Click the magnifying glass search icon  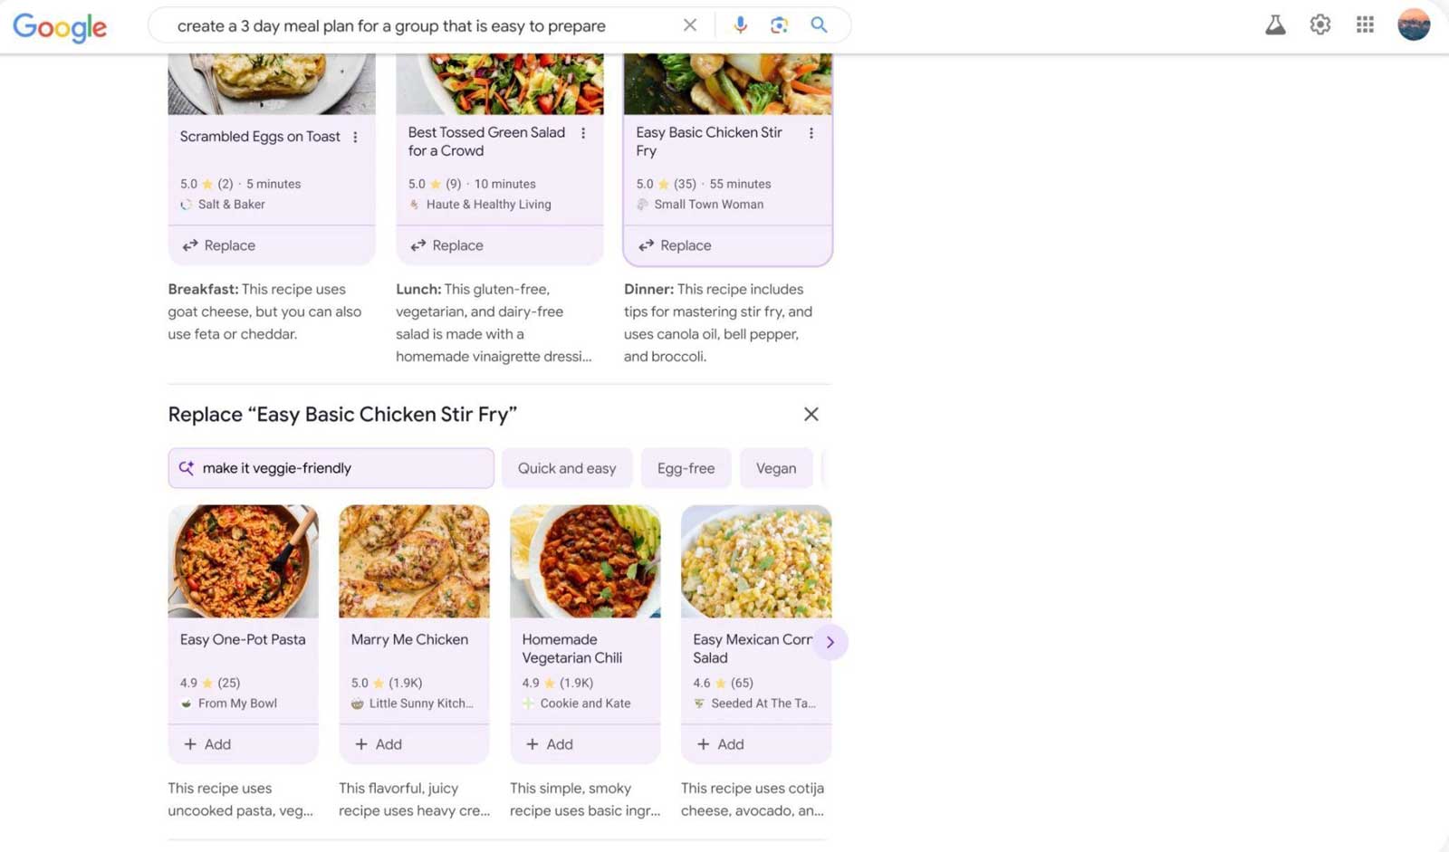click(x=819, y=25)
